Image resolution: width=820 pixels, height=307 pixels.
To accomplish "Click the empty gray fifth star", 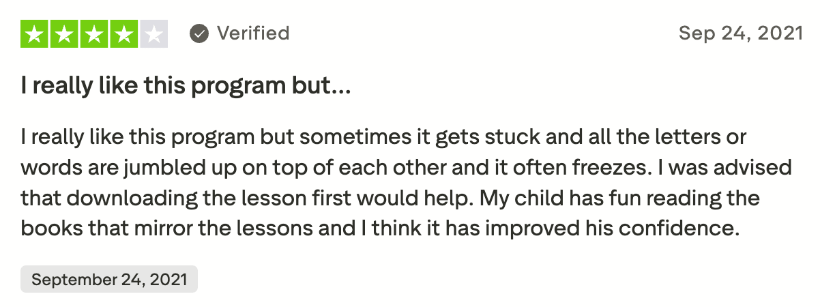I will (153, 33).
